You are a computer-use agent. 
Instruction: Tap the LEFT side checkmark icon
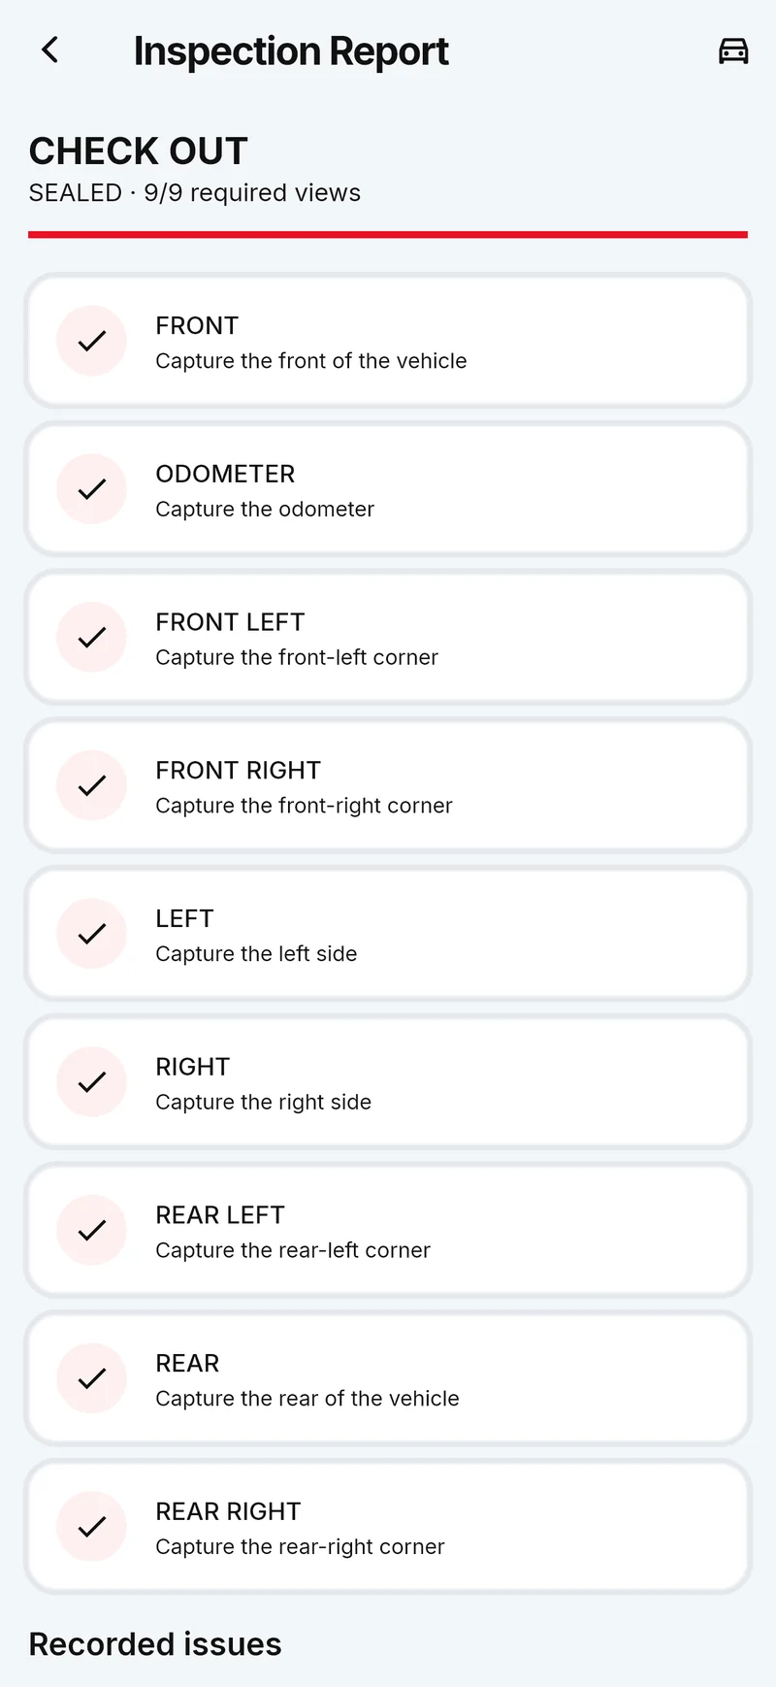coord(92,934)
